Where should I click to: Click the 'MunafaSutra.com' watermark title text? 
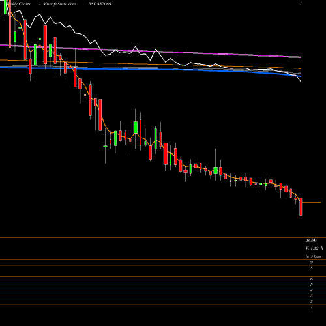click(x=59, y=4)
